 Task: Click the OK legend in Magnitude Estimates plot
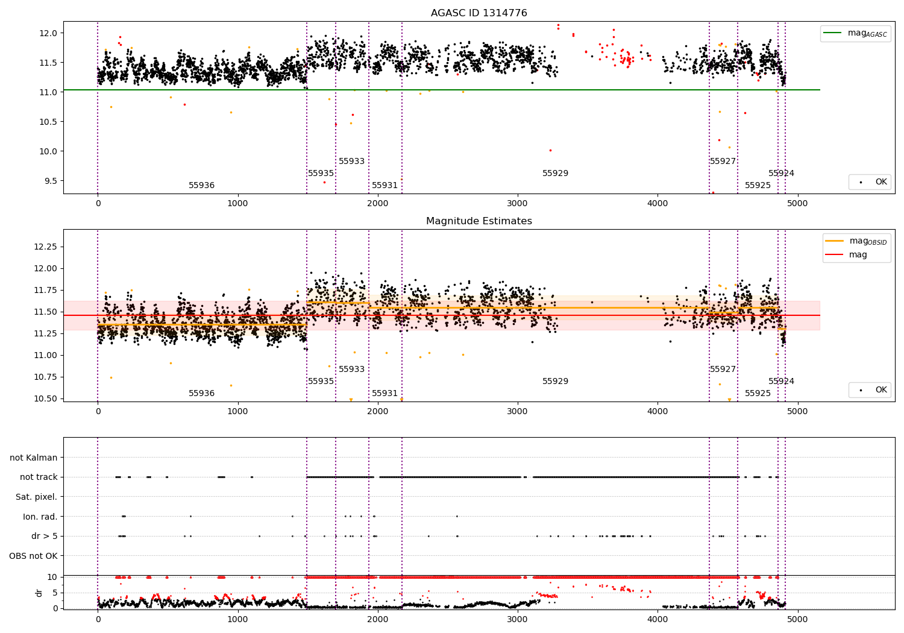point(870,389)
